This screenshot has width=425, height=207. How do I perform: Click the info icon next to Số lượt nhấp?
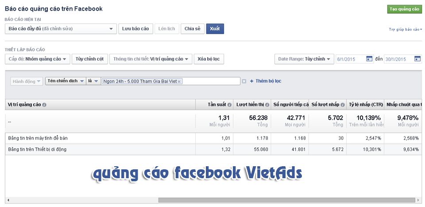[x=343, y=105]
